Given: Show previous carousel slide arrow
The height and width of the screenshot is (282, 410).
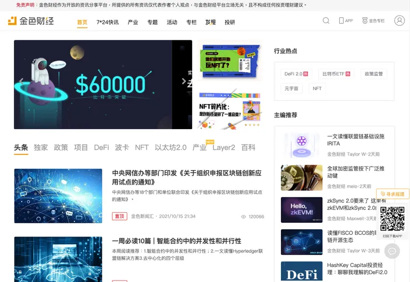Looking at the screenshot, I should coord(22,81).
